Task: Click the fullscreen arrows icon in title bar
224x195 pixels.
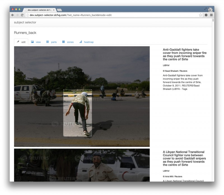Action: coord(206,9)
